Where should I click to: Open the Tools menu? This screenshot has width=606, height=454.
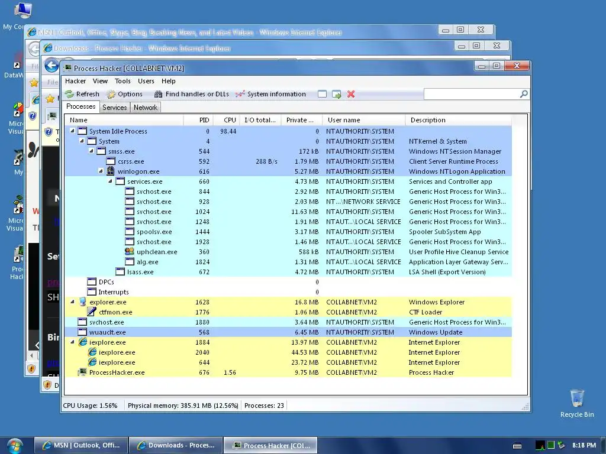[x=123, y=81]
